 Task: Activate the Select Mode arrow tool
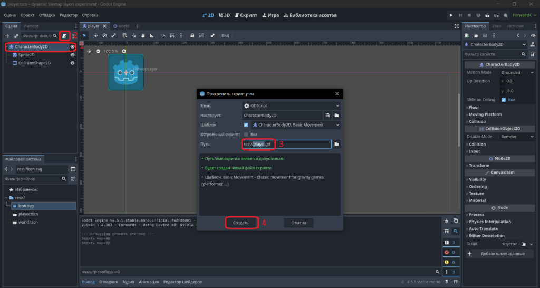84,35
